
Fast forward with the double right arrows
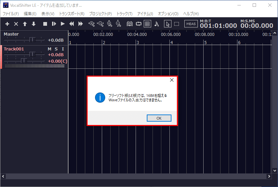point(80,24)
